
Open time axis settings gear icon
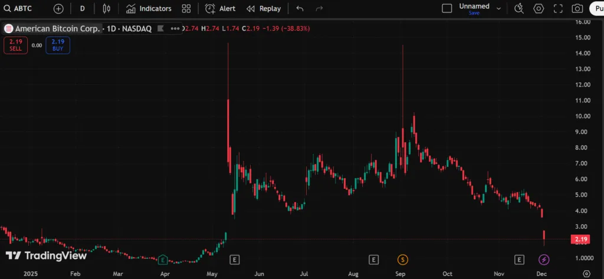pyautogui.click(x=586, y=274)
